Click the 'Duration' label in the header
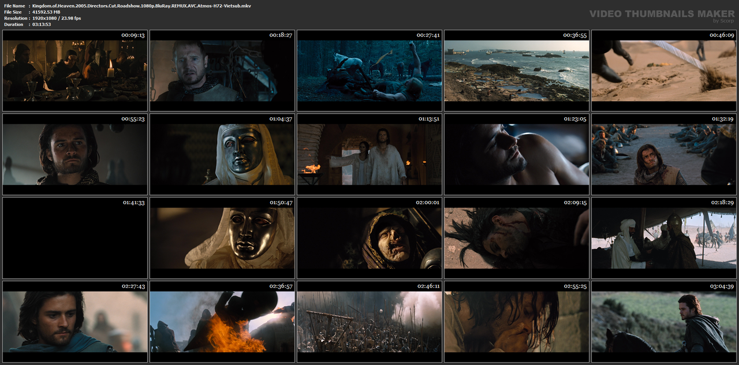The height and width of the screenshot is (365, 739). pos(13,25)
